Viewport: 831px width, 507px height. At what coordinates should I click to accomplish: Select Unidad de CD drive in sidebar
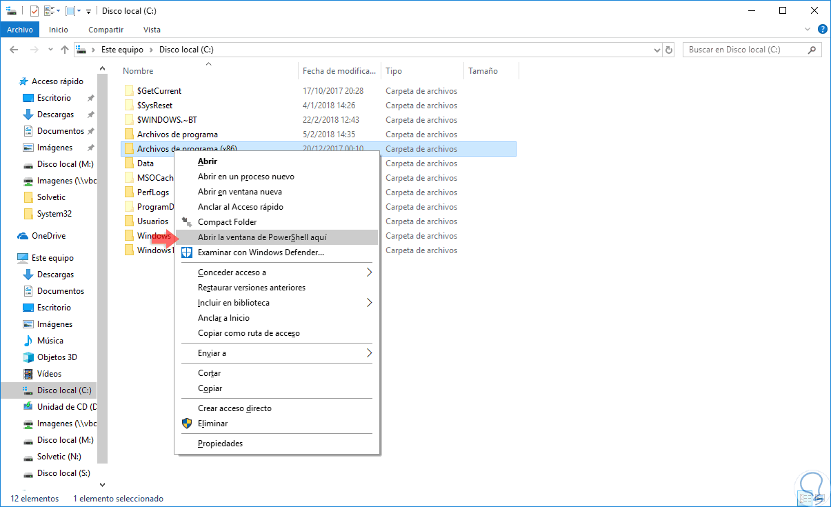pyautogui.click(x=67, y=407)
